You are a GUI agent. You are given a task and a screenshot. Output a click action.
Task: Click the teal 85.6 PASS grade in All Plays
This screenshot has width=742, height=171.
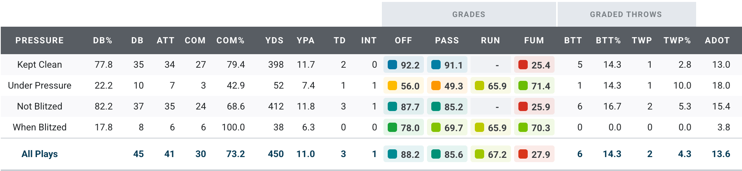click(447, 154)
